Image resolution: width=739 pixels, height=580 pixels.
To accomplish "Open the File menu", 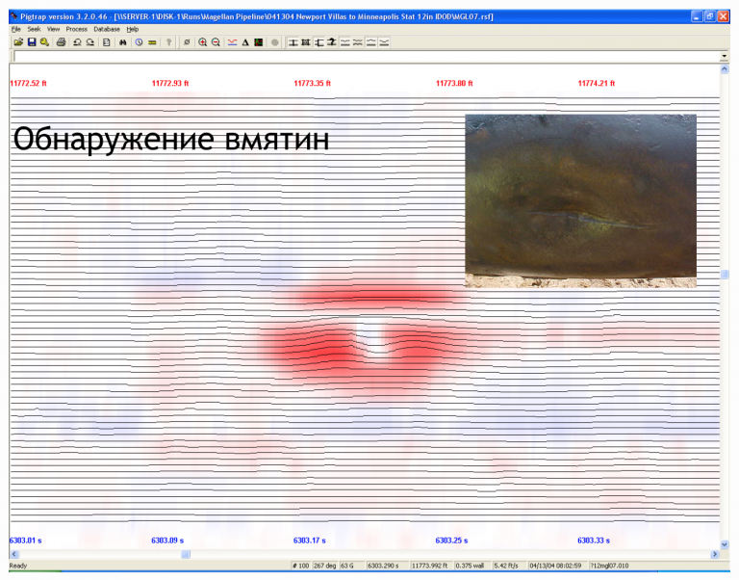I will pos(16,29).
